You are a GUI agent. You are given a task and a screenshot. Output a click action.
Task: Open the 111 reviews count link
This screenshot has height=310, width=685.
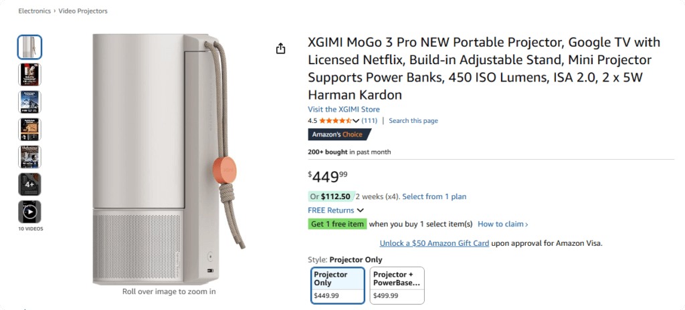[x=369, y=121]
